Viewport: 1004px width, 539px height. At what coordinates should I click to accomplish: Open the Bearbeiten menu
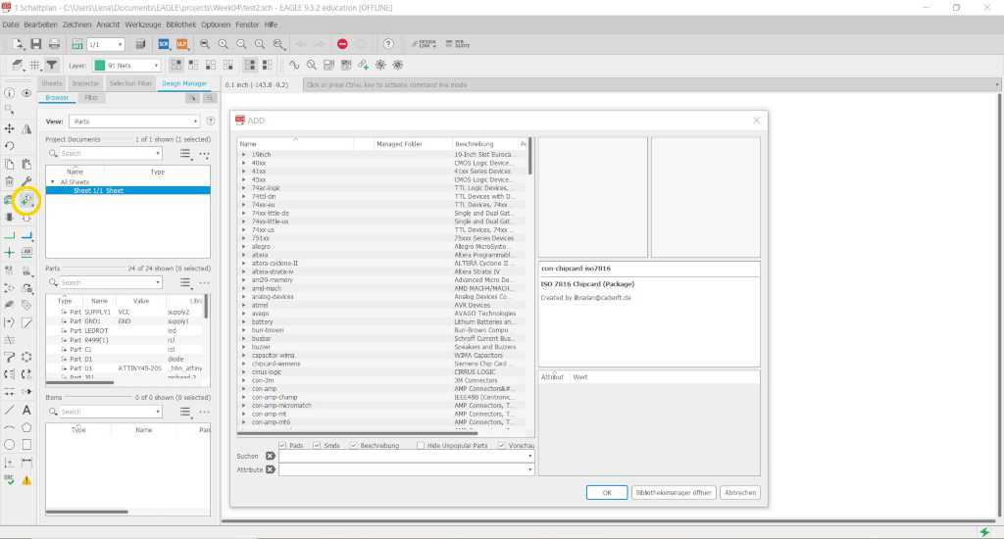pyautogui.click(x=40, y=24)
